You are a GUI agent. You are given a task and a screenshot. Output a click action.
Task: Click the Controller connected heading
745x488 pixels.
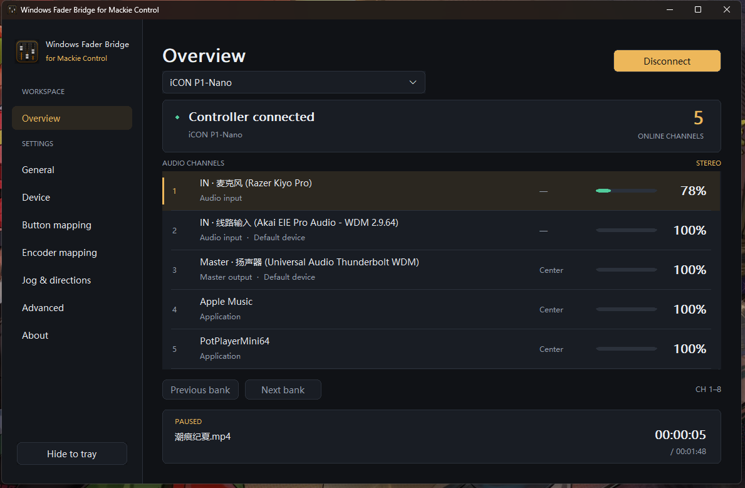pyautogui.click(x=251, y=117)
